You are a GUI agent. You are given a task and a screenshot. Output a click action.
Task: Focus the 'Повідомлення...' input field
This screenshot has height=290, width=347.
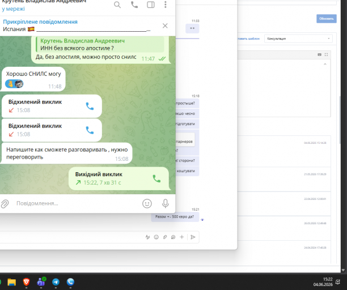pos(77,203)
